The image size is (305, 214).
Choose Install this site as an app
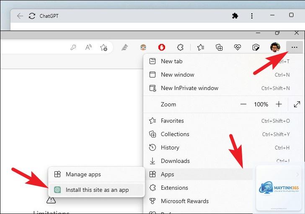(96, 190)
